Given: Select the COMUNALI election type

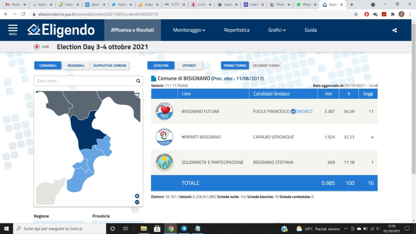Looking at the screenshot, I should pyautogui.click(x=48, y=66).
